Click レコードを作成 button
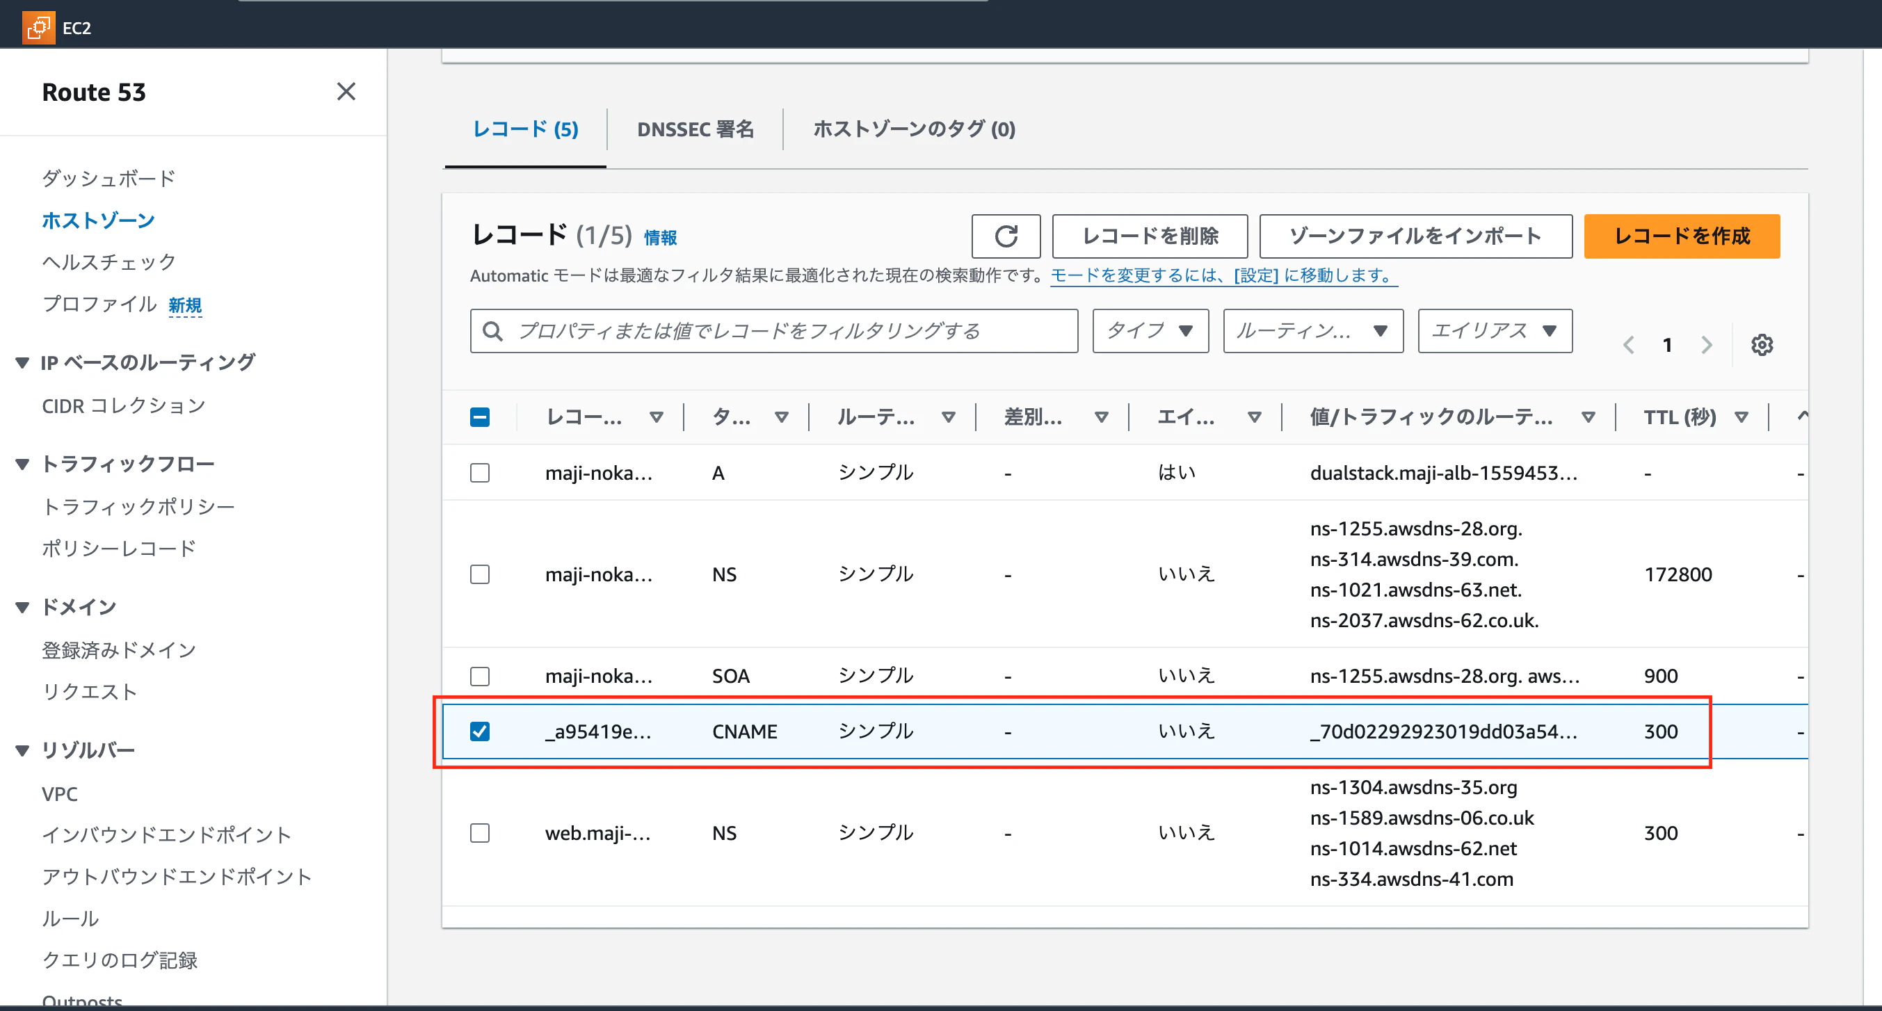Viewport: 1882px width, 1011px height. click(x=1681, y=236)
